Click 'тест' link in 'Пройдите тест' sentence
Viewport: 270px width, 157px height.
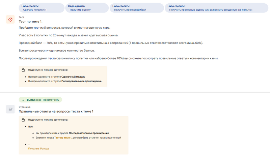[x=36, y=28]
